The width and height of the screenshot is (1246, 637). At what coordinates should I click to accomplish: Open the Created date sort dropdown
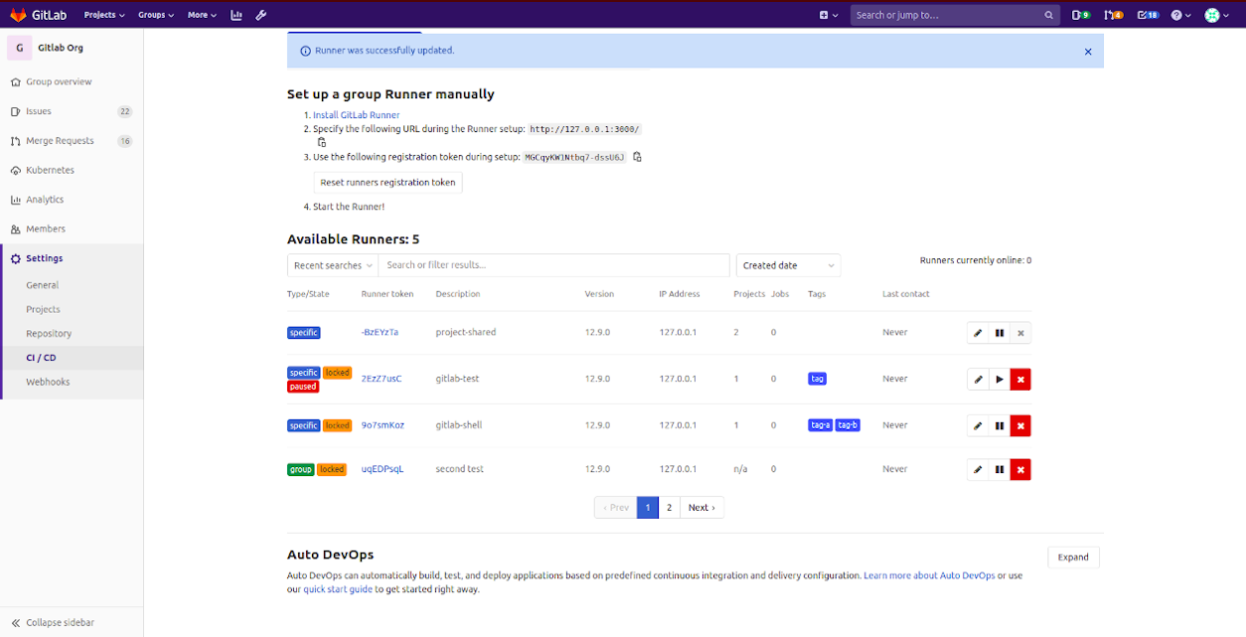787,265
